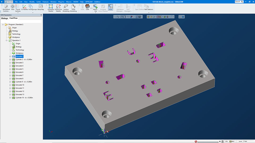Collapse the Program (Standard) tree node
Screen dimensions: 255x143
(x=3, y=25)
